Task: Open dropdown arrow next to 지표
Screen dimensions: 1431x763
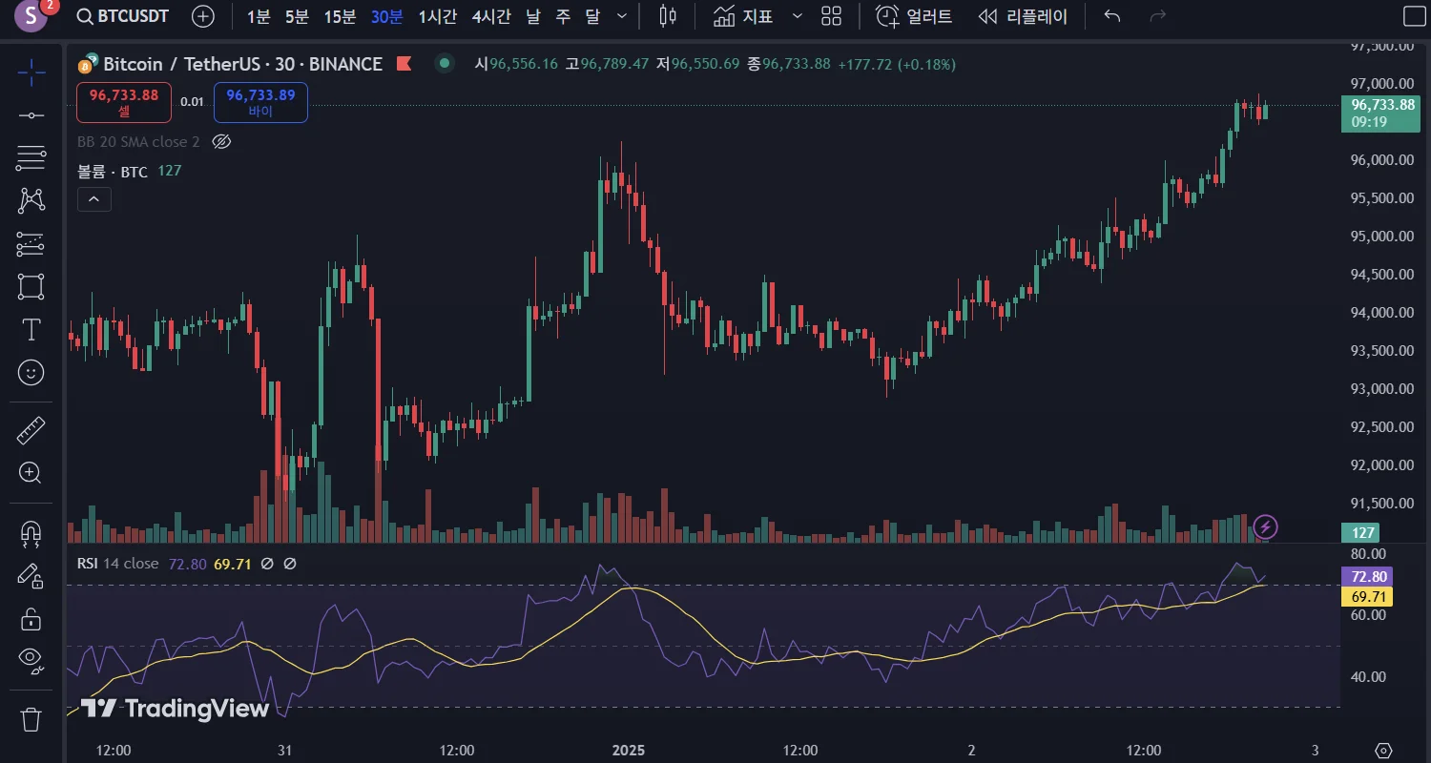Action: pyautogui.click(x=798, y=16)
